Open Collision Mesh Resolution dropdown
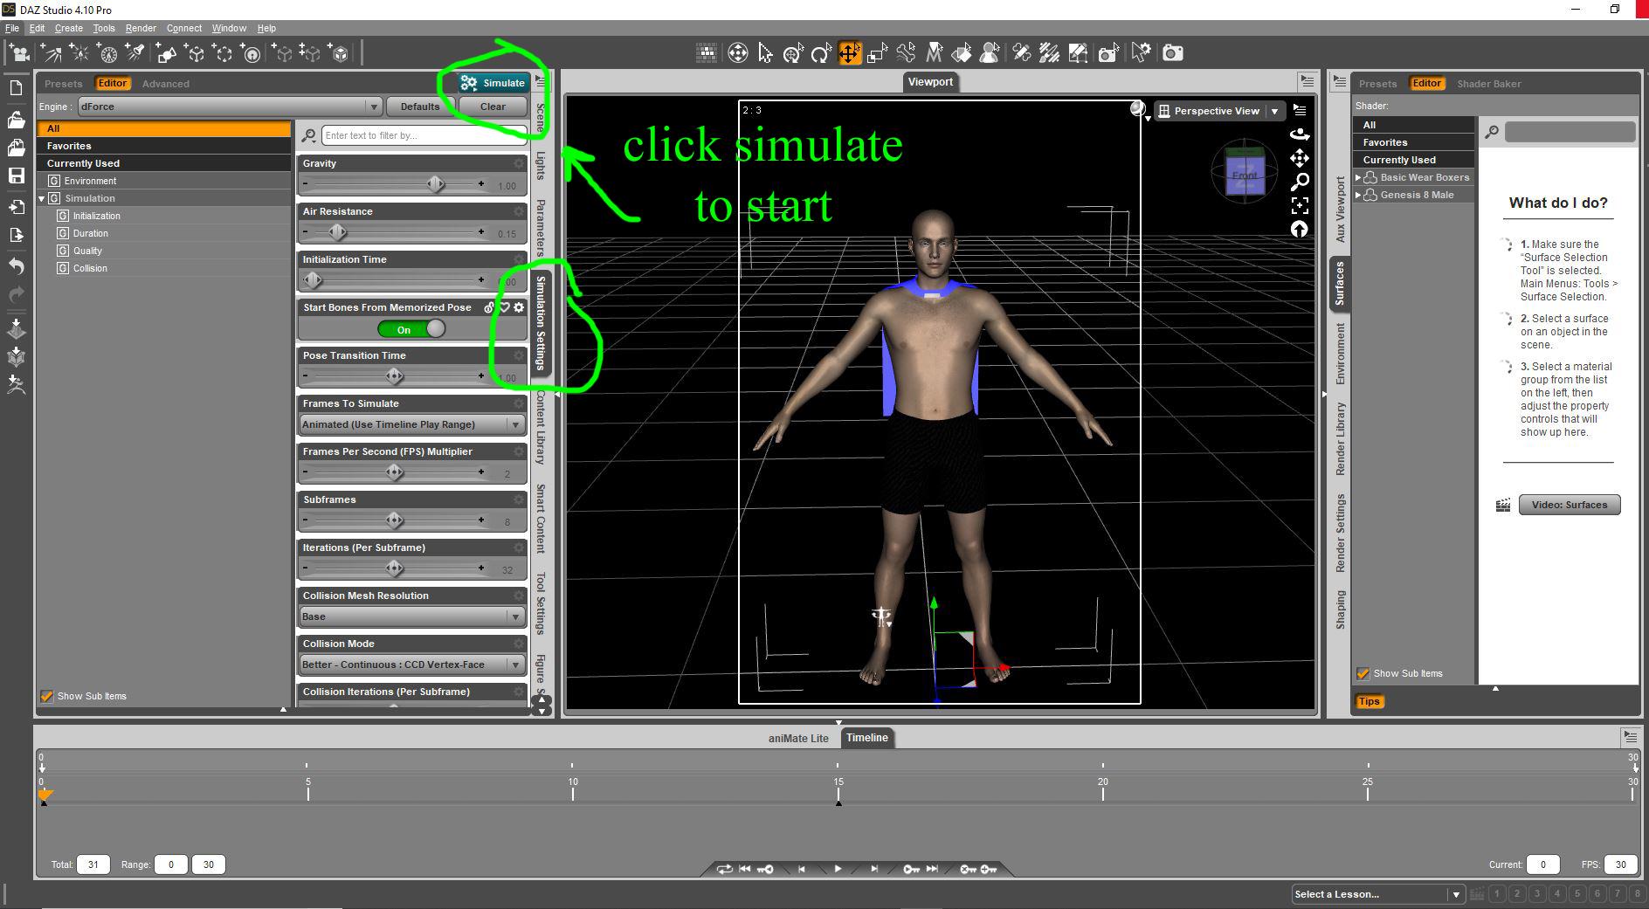This screenshot has height=909, width=1649. [411, 616]
